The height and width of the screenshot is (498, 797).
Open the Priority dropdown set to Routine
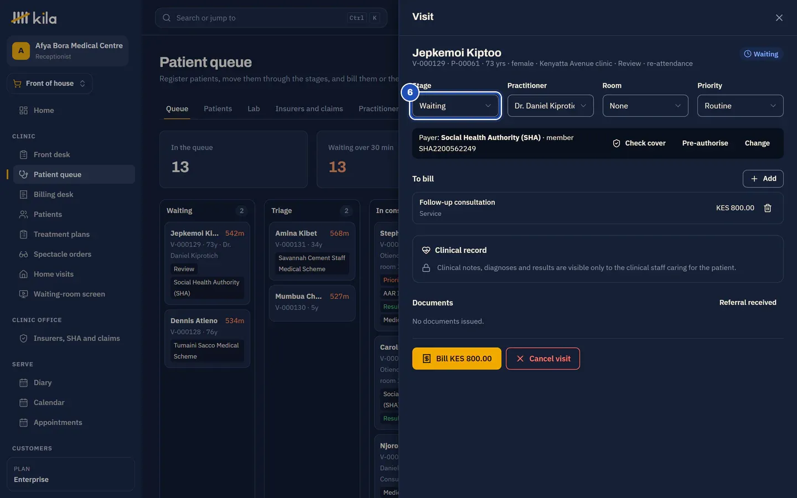[741, 106]
